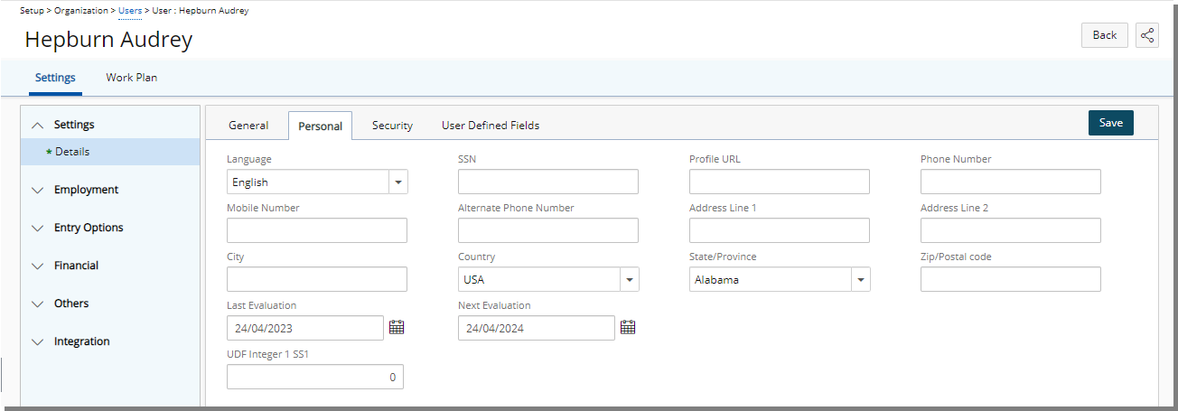Open the Last Evaluation calendar picker

click(397, 327)
